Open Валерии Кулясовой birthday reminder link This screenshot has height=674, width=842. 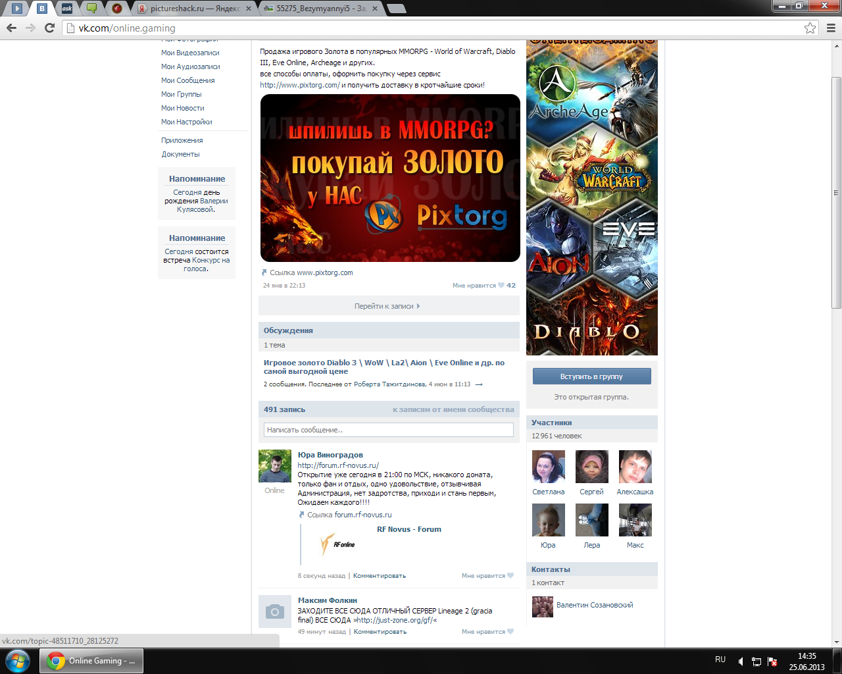click(x=203, y=205)
